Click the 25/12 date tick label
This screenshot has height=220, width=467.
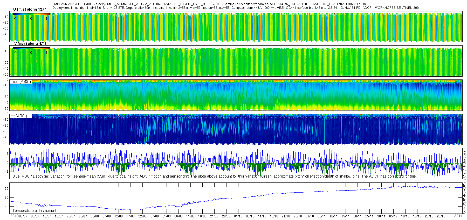coord(441,216)
